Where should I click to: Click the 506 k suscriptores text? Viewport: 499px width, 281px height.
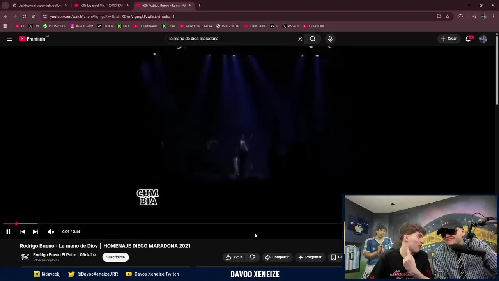tap(46, 260)
